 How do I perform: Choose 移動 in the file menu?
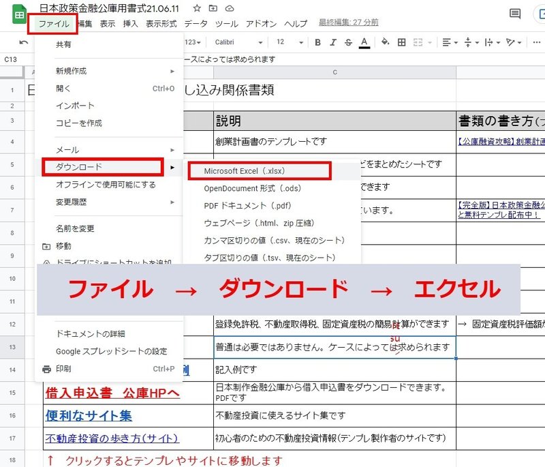[109, 246]
